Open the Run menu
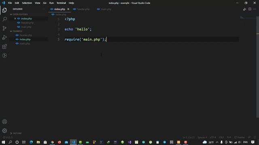The image size is (259, 145). 51,3
